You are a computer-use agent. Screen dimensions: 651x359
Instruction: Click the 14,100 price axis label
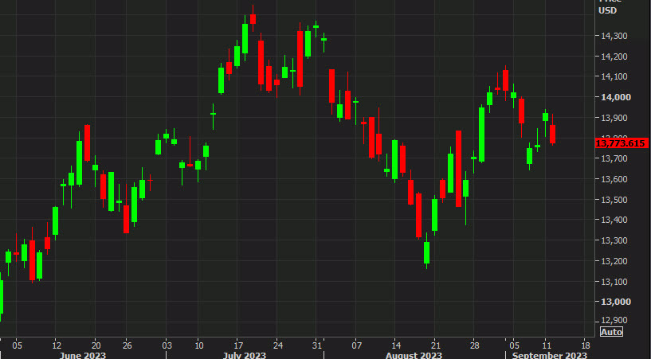[614, 76]
